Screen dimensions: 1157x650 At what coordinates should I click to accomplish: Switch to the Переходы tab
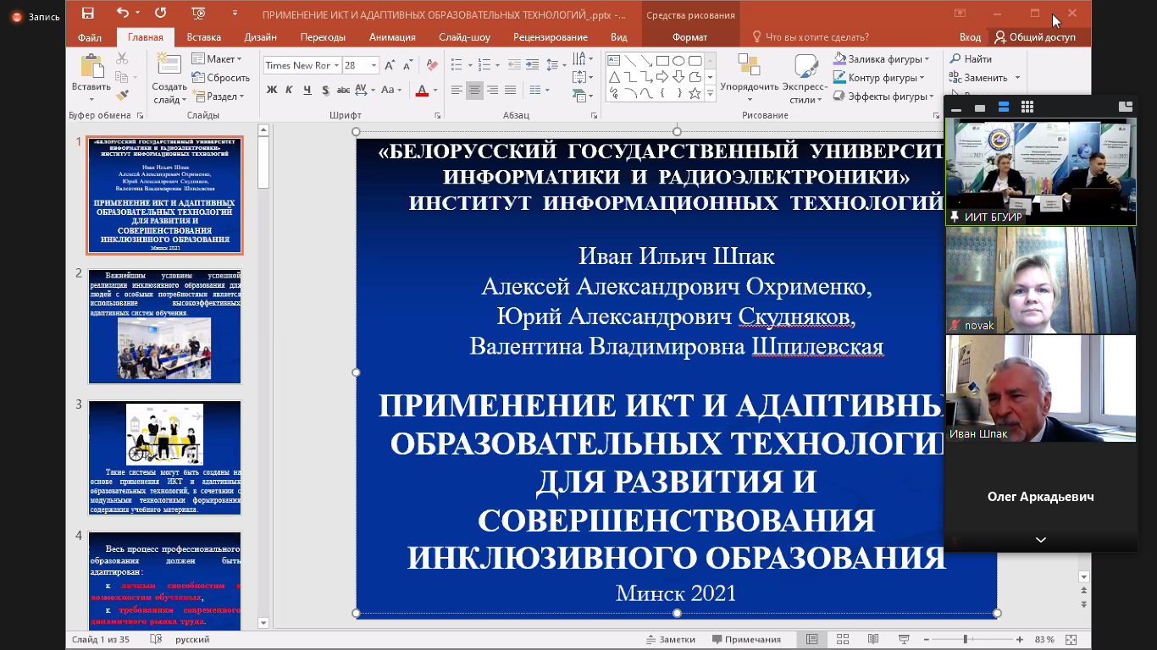pos(323,37)
